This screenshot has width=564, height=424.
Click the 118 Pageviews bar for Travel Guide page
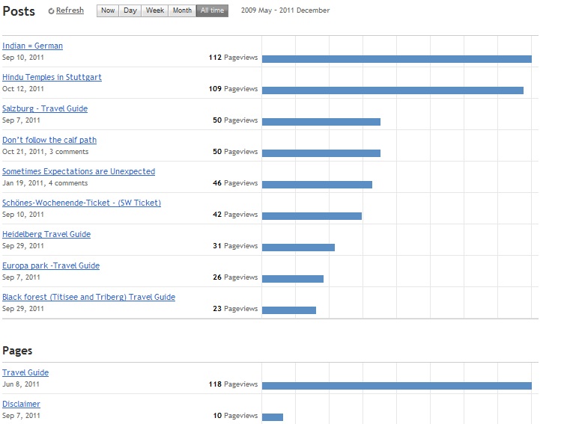tap(397, 386)
